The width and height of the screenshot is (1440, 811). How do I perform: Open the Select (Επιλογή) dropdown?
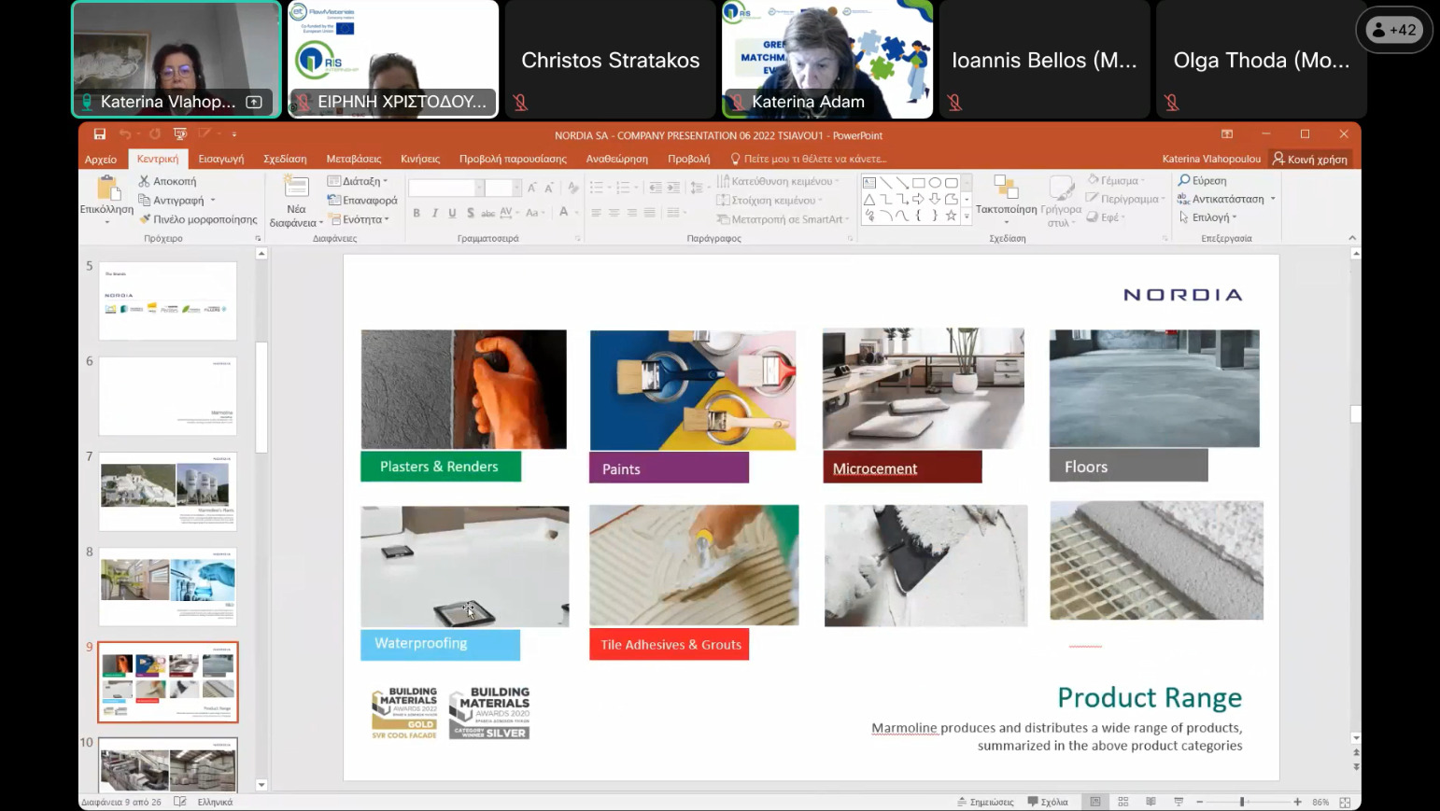pos(1208,217)
